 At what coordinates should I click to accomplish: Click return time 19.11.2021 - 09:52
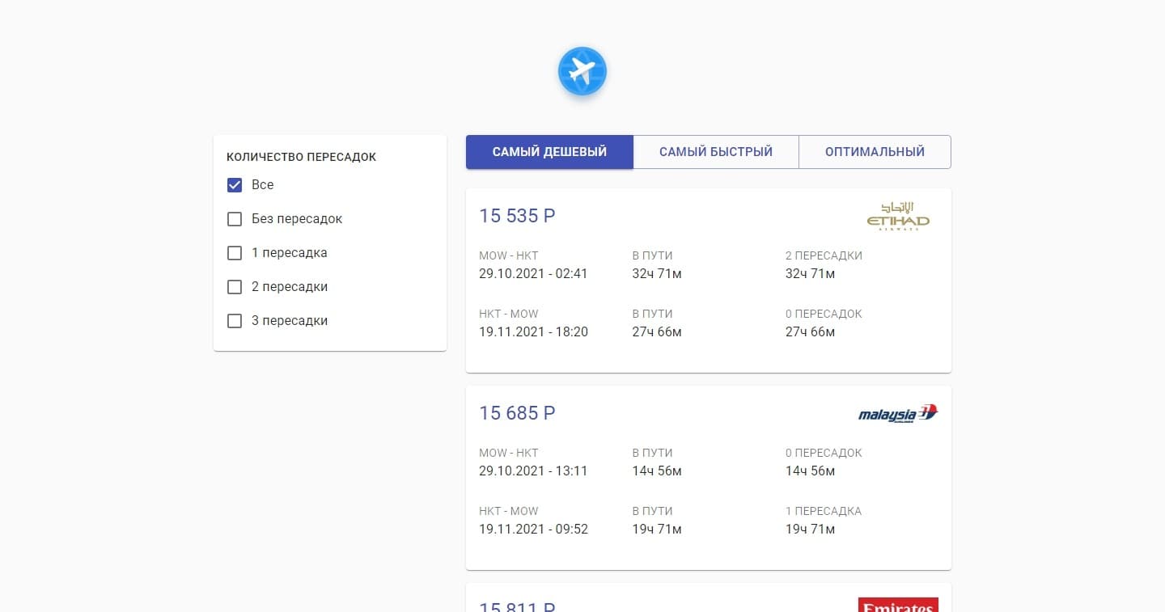coord(533,530)
